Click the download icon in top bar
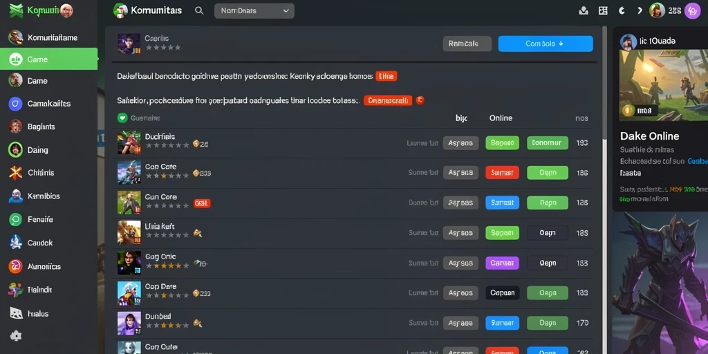 coord(584,10)
